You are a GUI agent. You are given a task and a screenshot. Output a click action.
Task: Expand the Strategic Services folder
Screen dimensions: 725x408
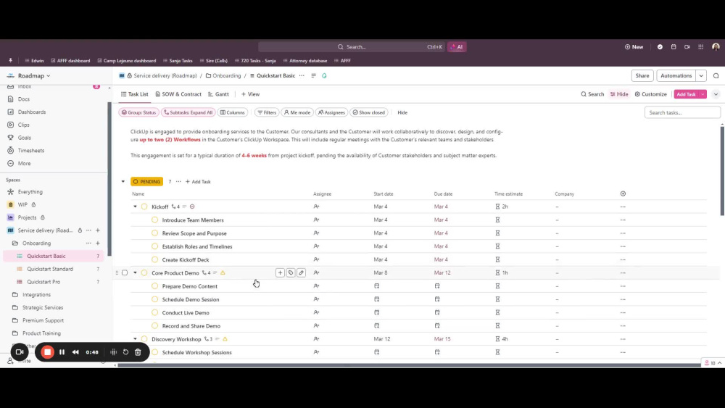tap(43, 308)
